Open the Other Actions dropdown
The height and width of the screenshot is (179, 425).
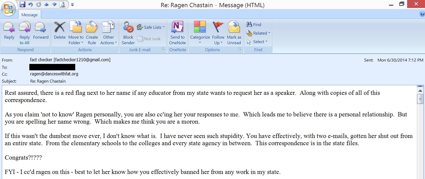click(x=108, y=40)
